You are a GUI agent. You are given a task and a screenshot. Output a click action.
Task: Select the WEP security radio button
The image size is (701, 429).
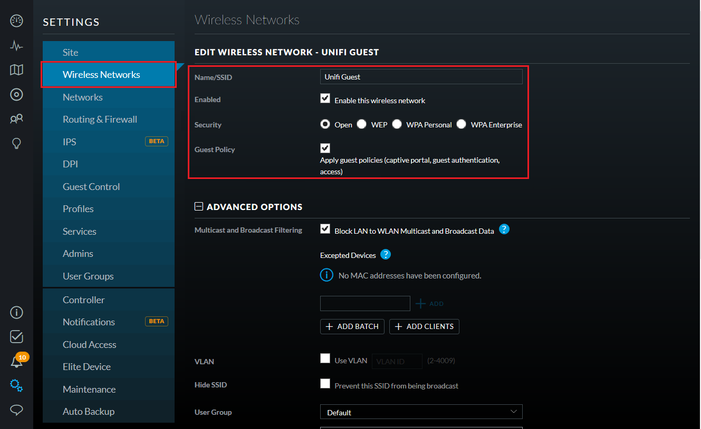[x=361, y=124]
